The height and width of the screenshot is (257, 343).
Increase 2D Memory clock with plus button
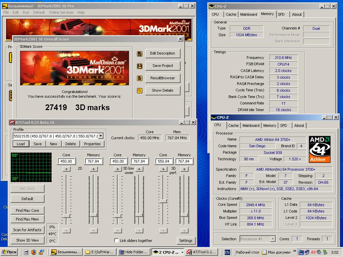(x=93, y=169)
